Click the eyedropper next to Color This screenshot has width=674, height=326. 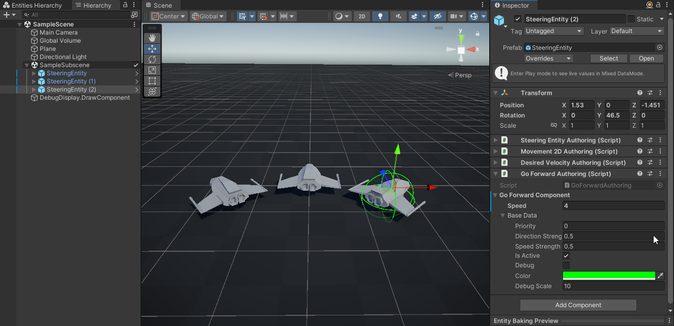[660, 276]
